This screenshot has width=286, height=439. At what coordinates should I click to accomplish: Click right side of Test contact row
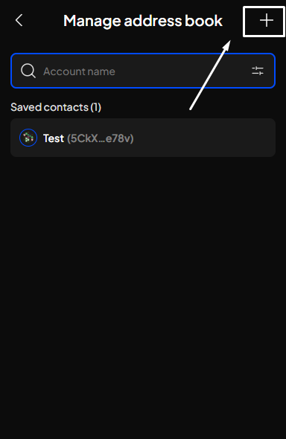click(x=224, y=138)
